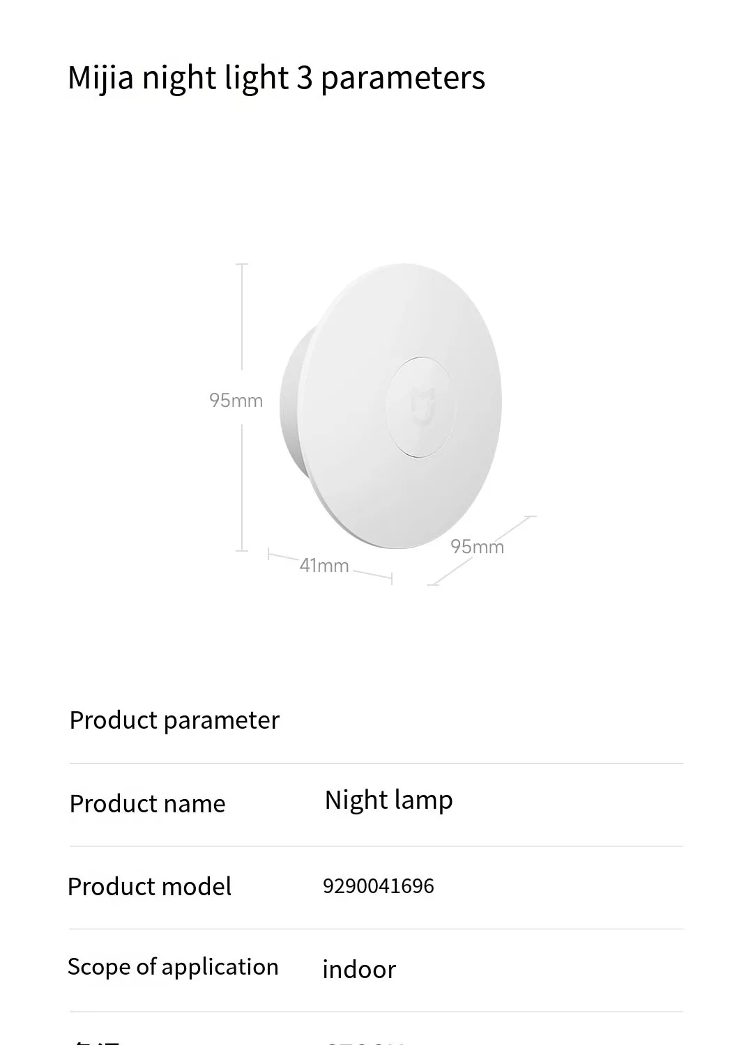Click the 41mm depth label below lamp
The image size is (753, 1045).
(x=324, y=565)
